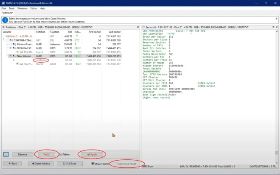Select the 'unalloca...' partition entry
Image resolution: width=280 pixels, height=175 pixels.
[x=41, y=60]
